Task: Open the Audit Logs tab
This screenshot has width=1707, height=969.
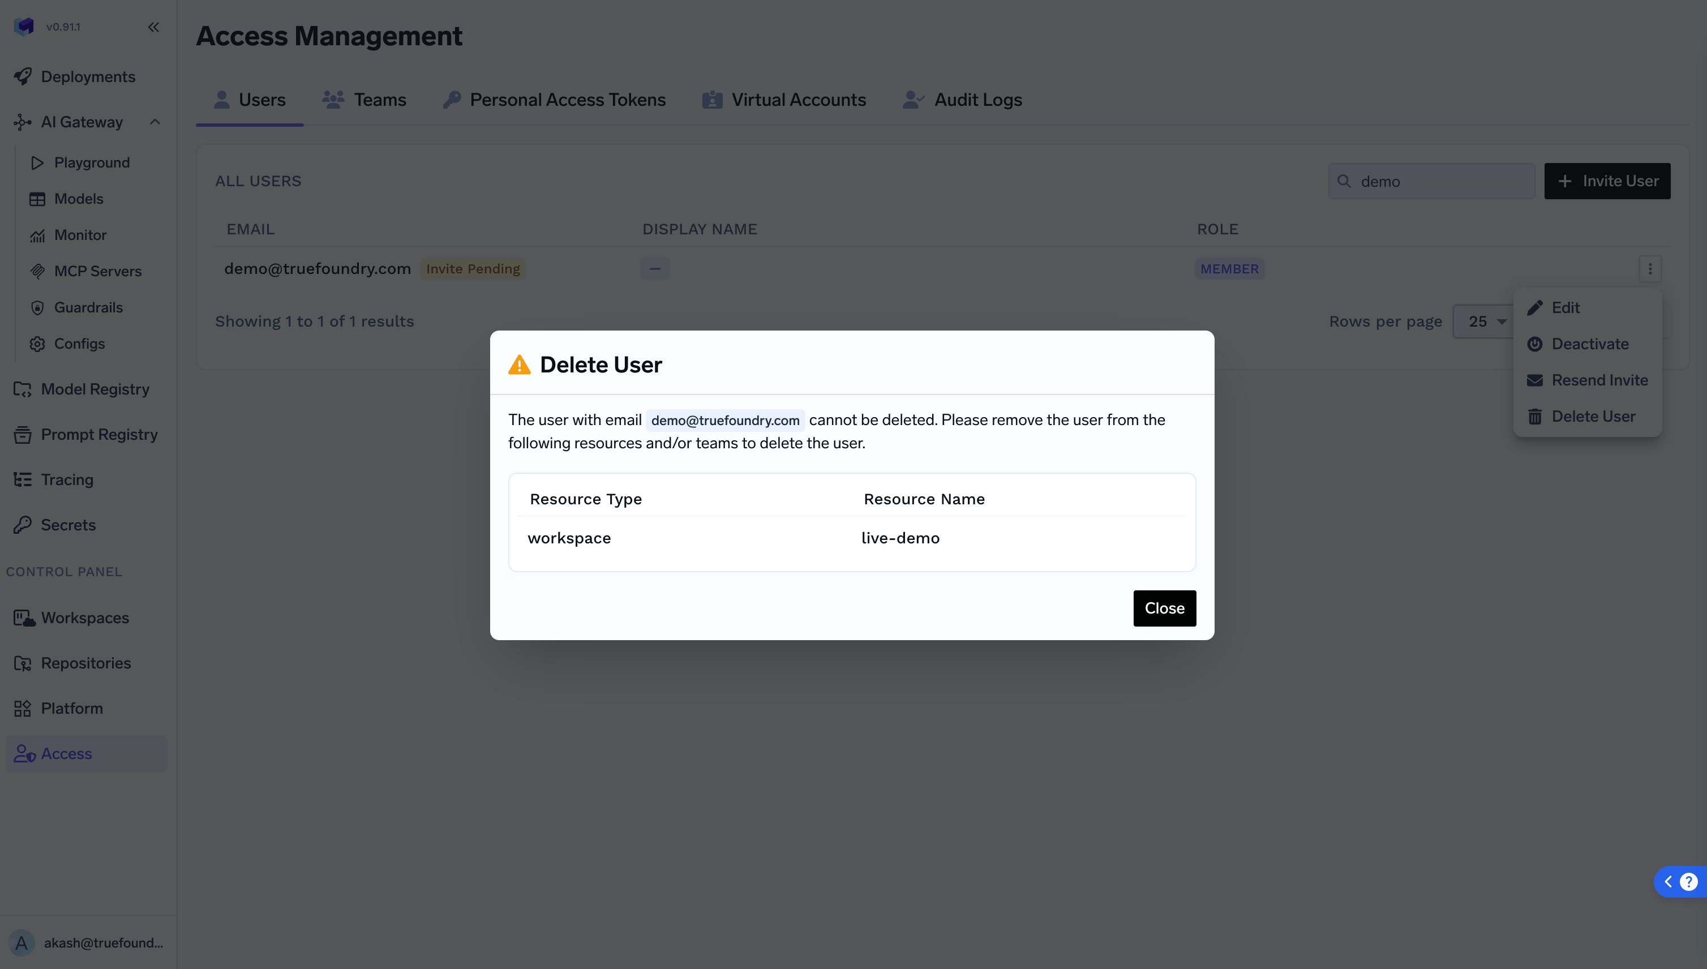Action: [962, 100]
